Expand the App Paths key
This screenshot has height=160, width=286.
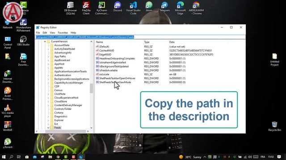click(x=49, y=56)
